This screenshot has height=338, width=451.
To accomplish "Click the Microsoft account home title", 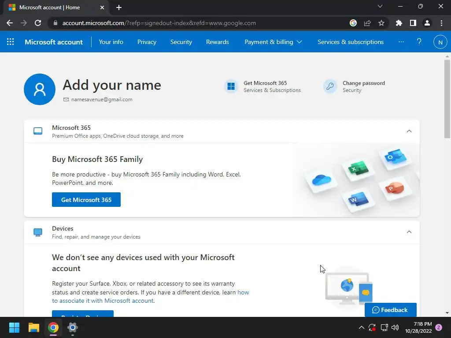I will coord(54,42).
